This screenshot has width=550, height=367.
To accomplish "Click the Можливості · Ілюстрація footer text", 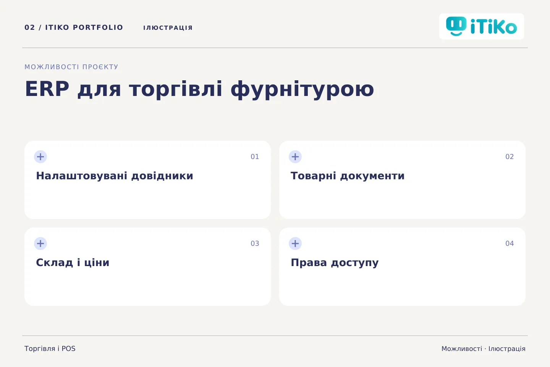I will pyautogui.click(x=484, y=349).
